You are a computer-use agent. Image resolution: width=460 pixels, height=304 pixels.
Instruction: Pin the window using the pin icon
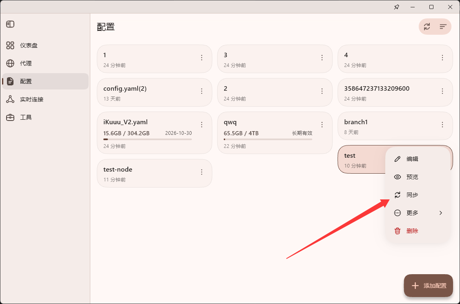[x=397, y=7]
